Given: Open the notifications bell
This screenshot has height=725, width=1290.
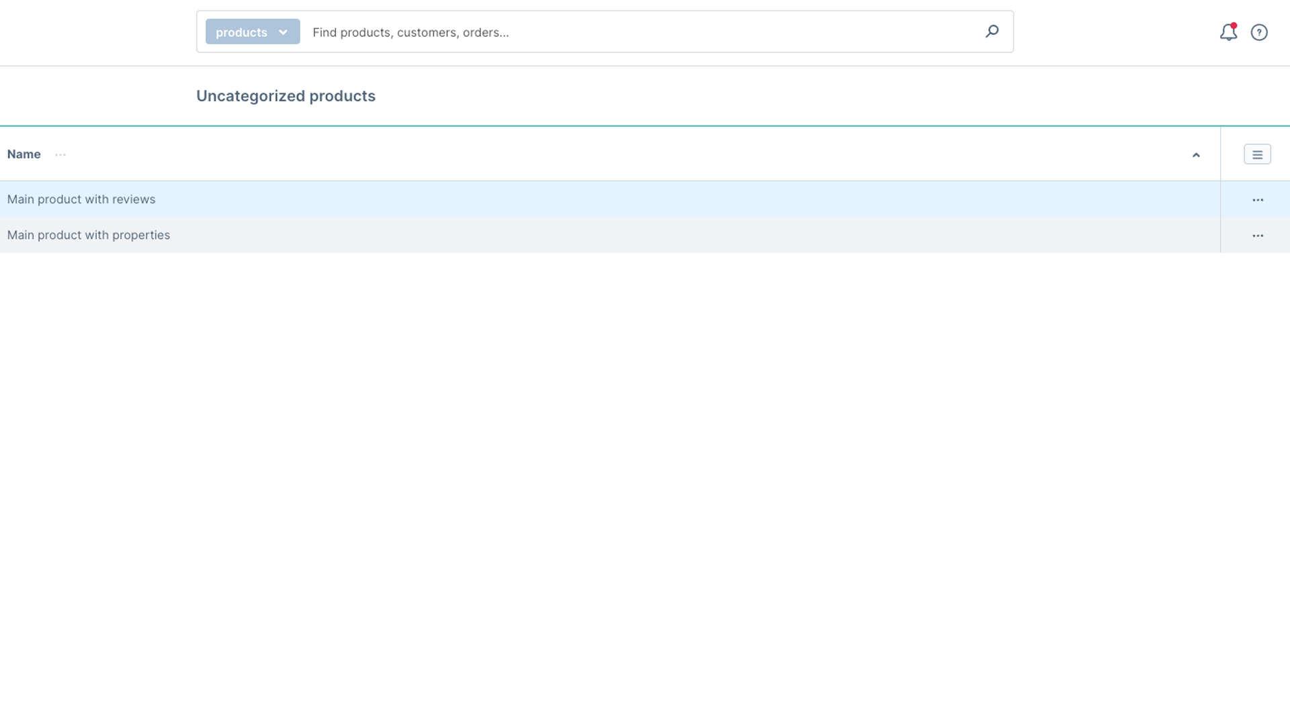Looking at the screenshot, I should pos(1228,32).
